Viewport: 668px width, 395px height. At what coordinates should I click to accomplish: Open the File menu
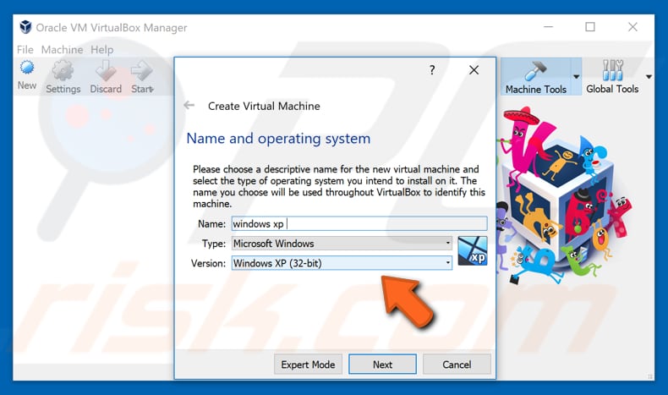25,49
